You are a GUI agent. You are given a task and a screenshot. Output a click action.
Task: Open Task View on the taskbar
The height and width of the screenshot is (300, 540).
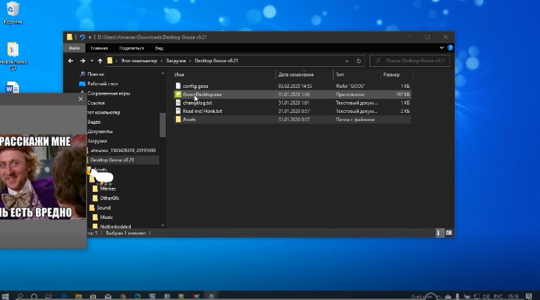click(x=48, y=296)
